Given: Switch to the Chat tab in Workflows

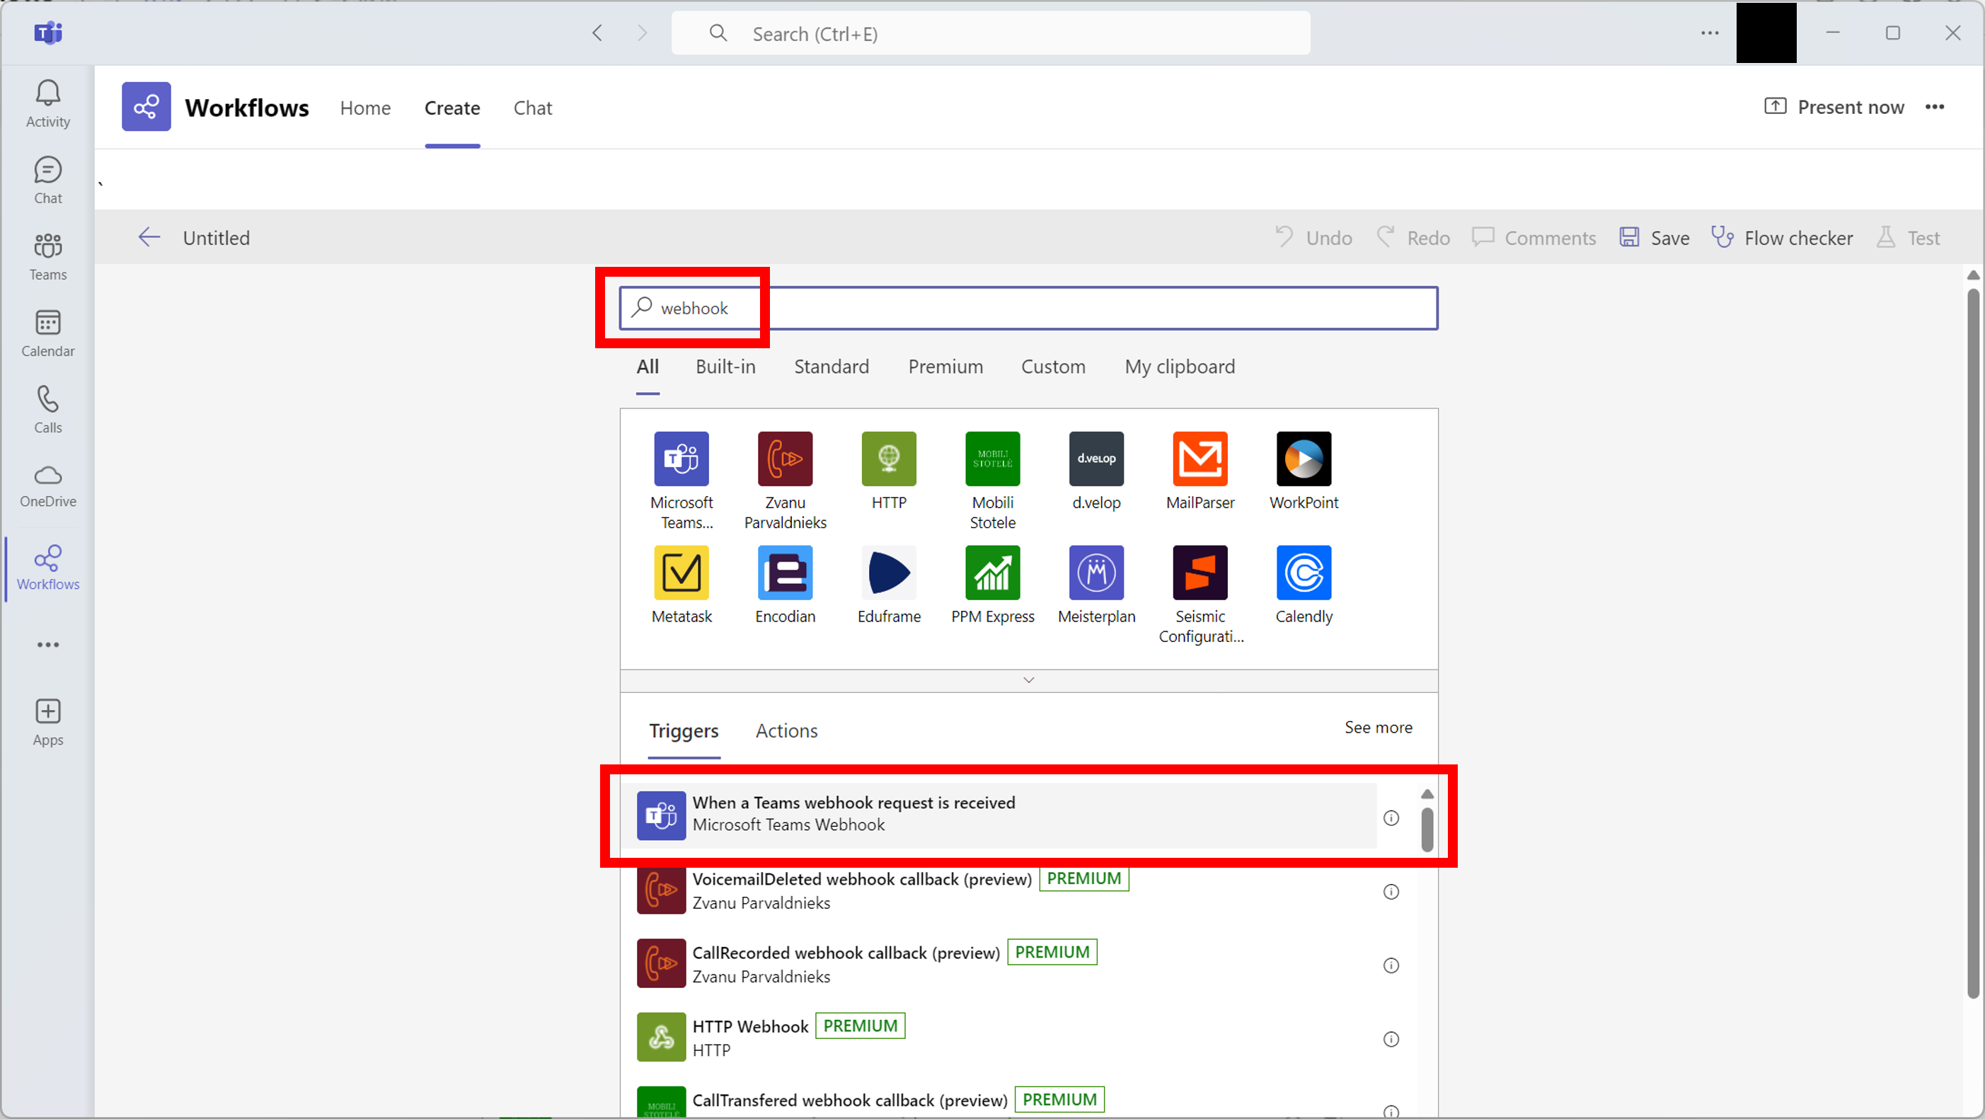Looking at the screenshot, I should click(532, 108).
